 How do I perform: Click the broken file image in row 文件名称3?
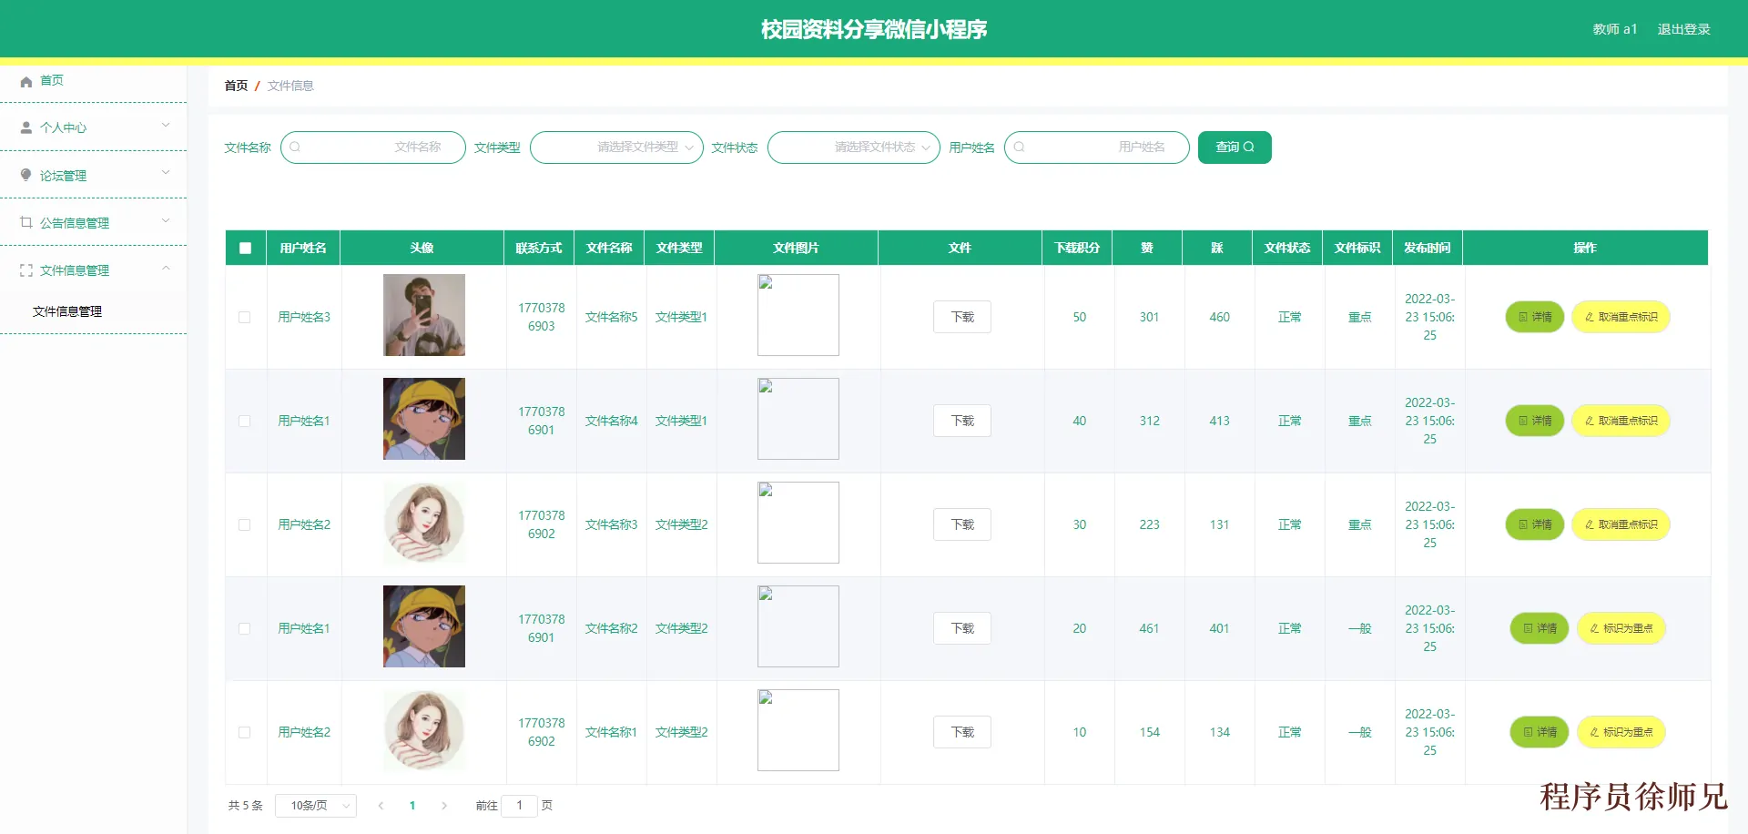click(x=798, y=523)
